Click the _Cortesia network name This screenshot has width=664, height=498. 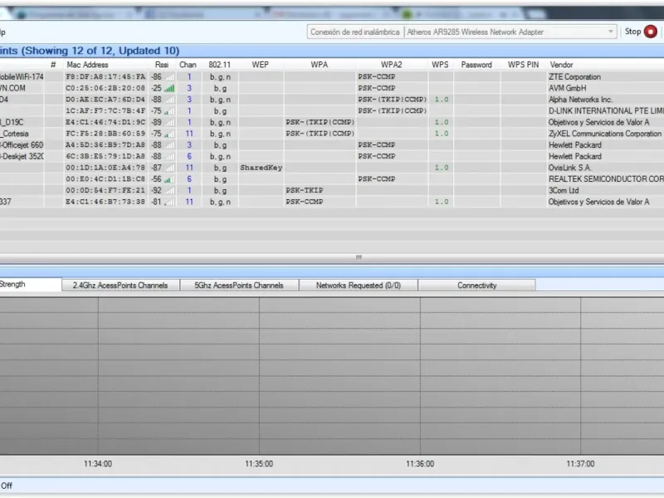pos(14,134)
